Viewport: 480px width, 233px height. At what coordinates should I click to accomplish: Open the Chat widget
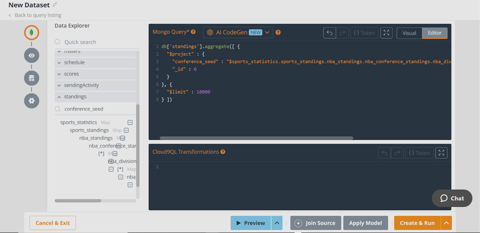(452, 198)
